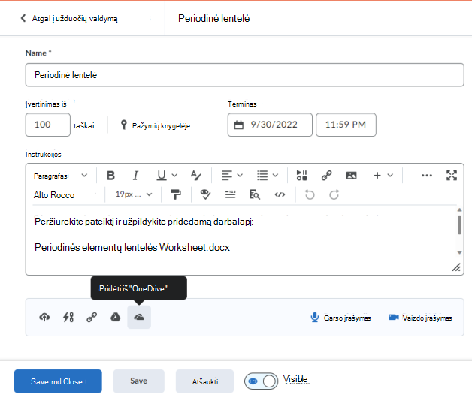Attach a file from OneDrive
472x401 pixels.
(139, 318)
